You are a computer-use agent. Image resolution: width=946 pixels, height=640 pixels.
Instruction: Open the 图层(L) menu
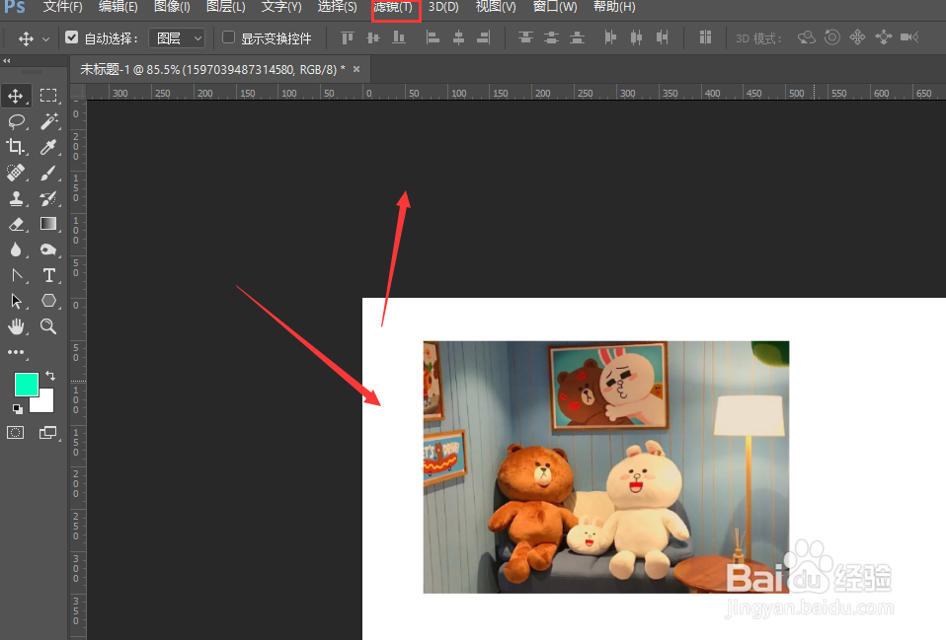click(x=226, y=7)
